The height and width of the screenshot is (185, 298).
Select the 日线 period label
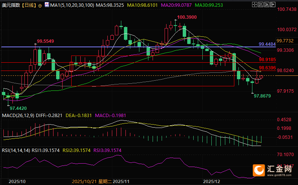(29, 5)
